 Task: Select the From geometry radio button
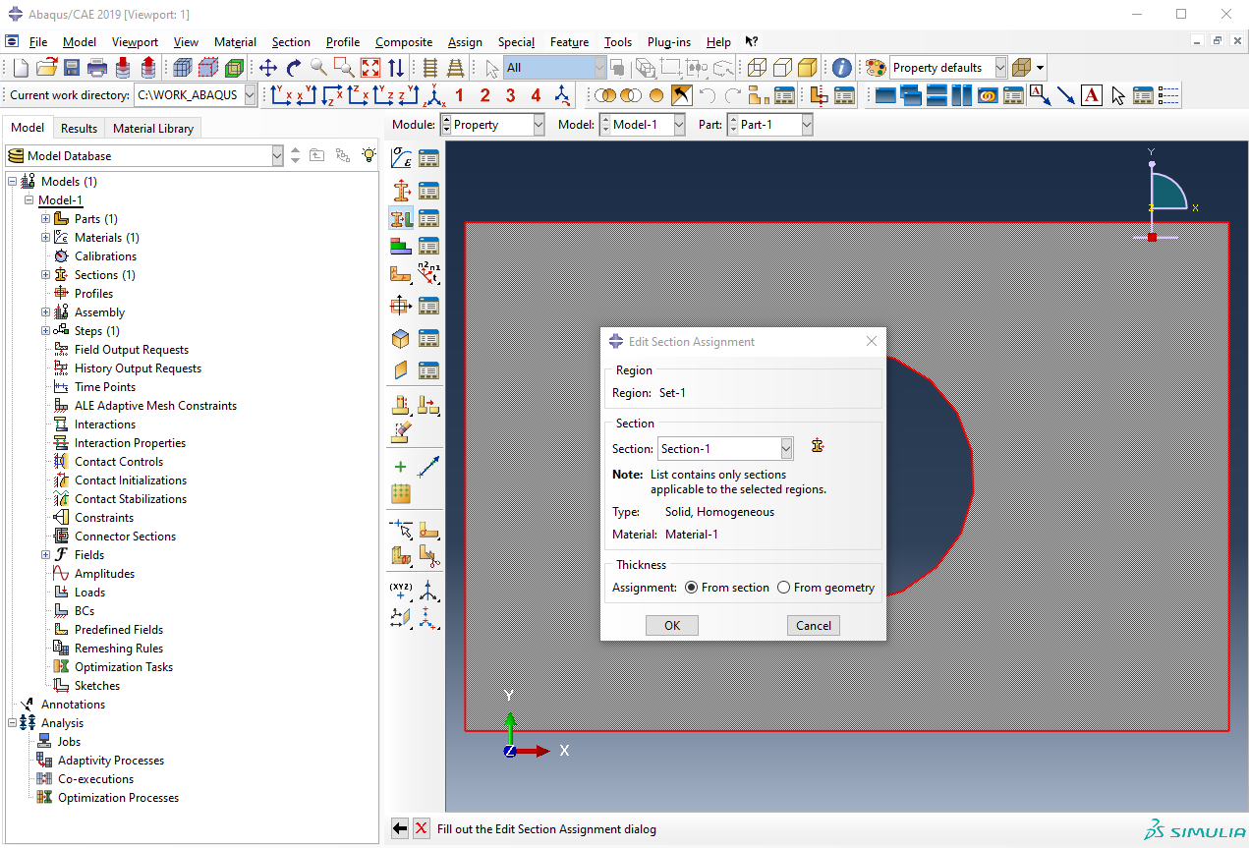tap(783, 588)
